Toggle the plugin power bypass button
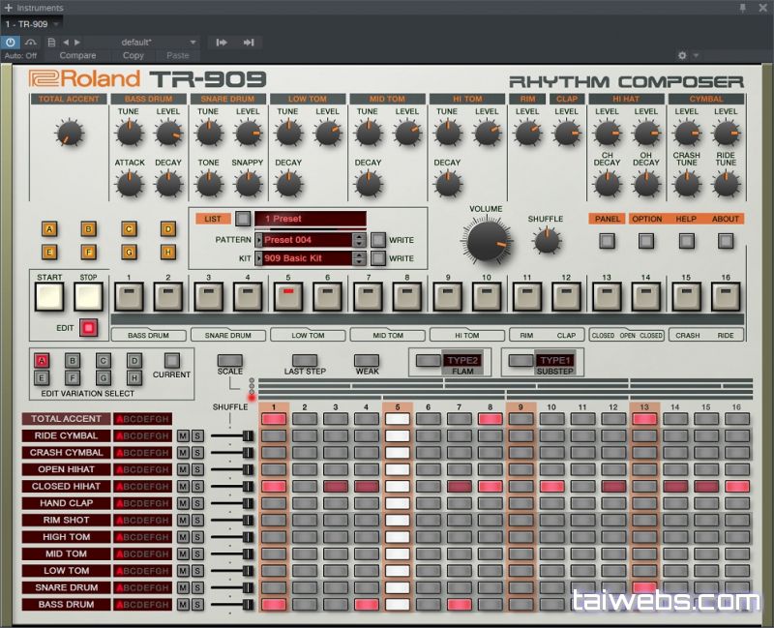Viewport: 774px width, 628px height. click(x=10, y=43)
